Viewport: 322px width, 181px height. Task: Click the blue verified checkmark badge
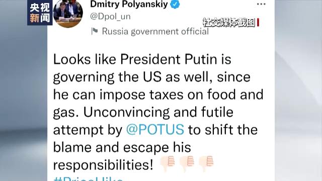pos(175,4)
